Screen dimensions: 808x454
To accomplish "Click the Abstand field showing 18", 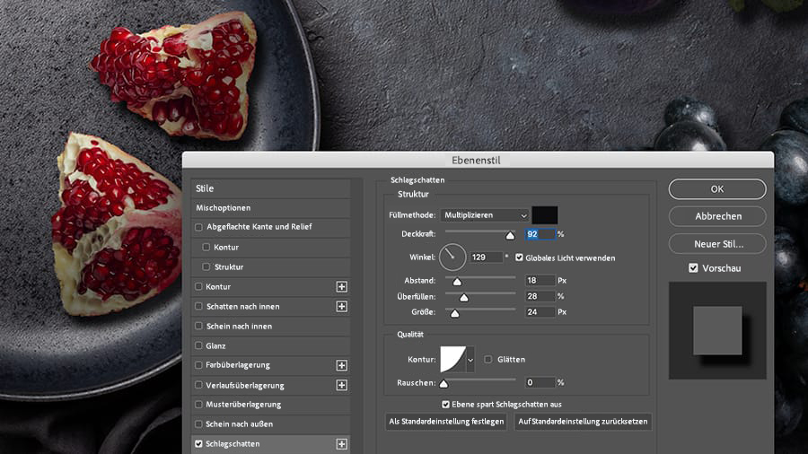I will (x=540, y=281).
